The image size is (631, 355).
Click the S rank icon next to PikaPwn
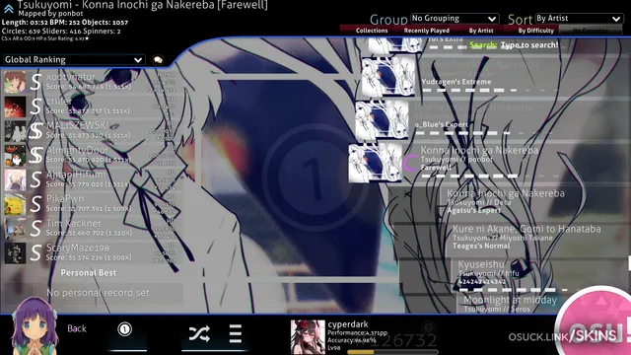(x=35, y=204)
